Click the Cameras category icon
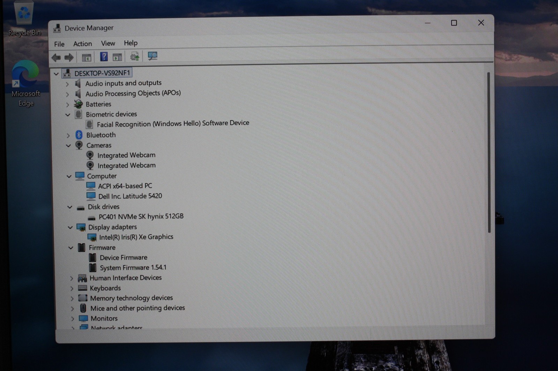This screenshot has width=558, height=371. pyautogui.click(x=79, y=145)
